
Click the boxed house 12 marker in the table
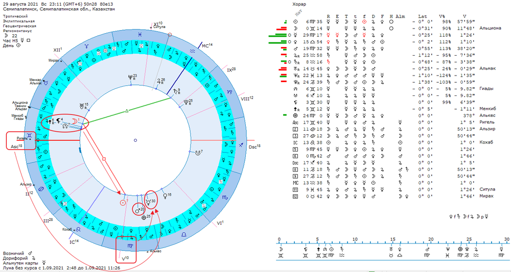(295, 196)
